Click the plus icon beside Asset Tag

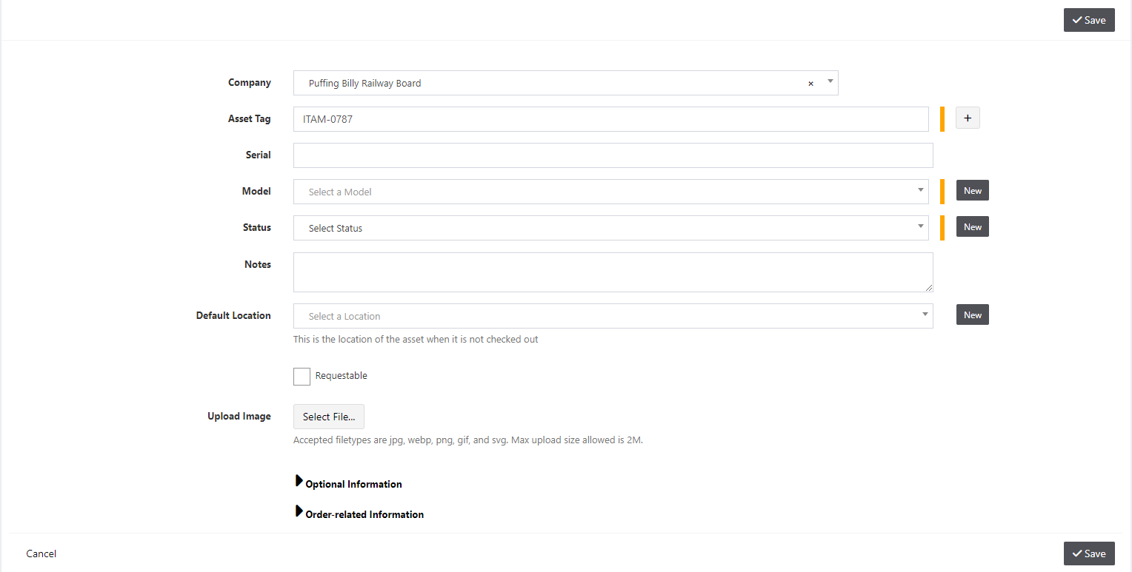(x=968, y=118)
